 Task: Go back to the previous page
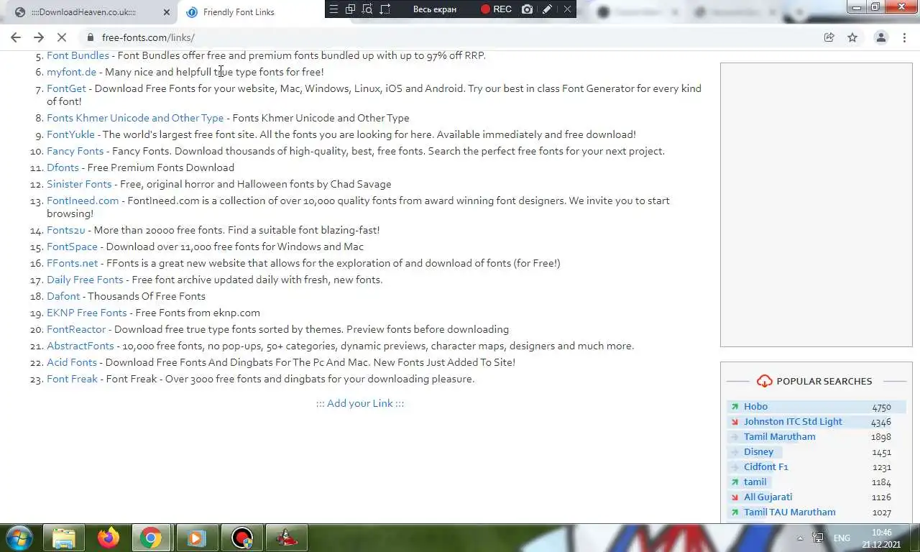[16, 37]
